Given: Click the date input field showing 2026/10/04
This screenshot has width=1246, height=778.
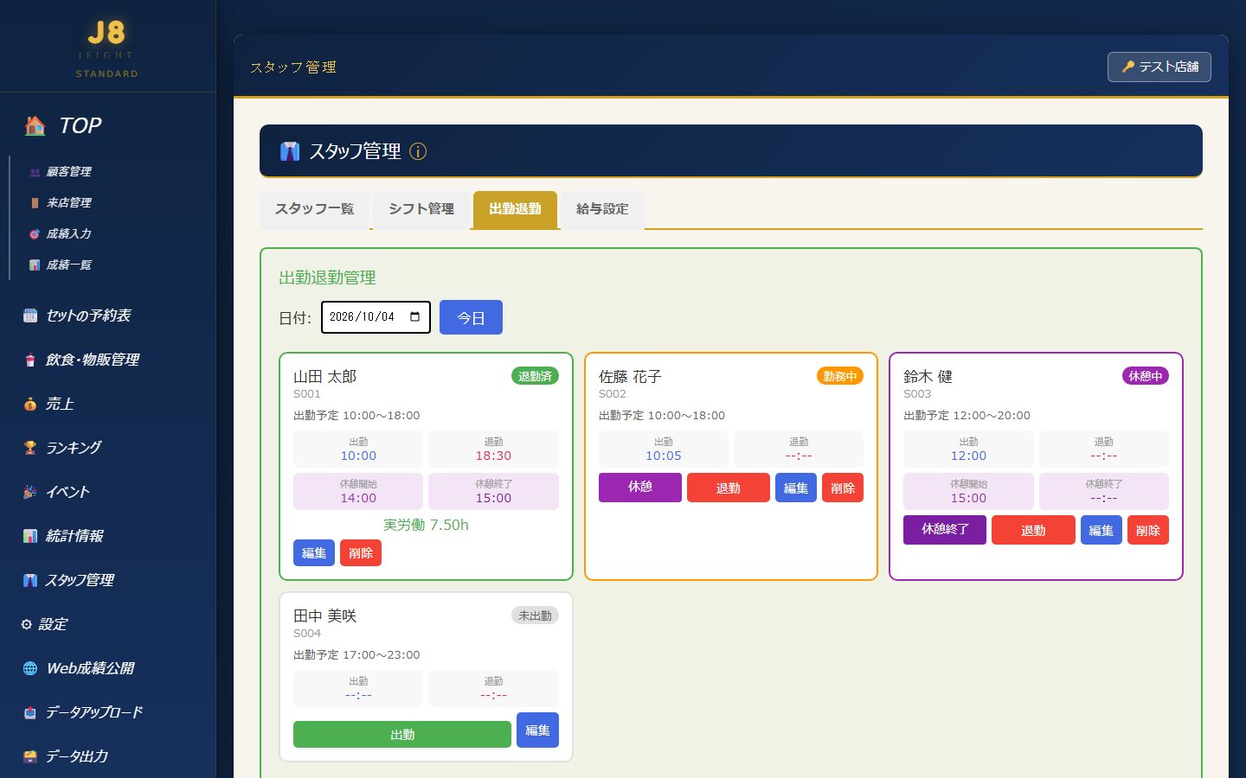Looking at the screenshot, I should [376, 317].
